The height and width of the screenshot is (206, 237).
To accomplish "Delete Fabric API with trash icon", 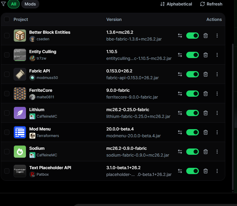I will point(206,74).
